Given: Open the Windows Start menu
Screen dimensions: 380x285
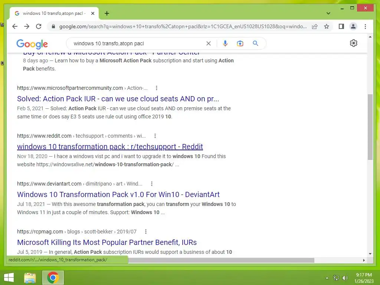Looking at the screenshot, I should (x=9, y=278).
